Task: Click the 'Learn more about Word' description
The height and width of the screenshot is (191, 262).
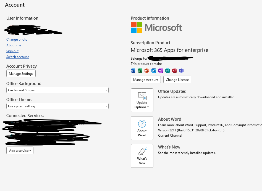Action: coord(210,125)
